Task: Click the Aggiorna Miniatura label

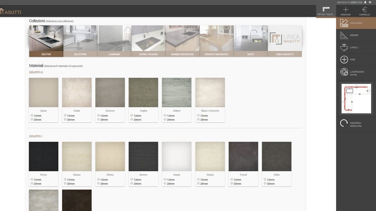Action: [356, 124]
